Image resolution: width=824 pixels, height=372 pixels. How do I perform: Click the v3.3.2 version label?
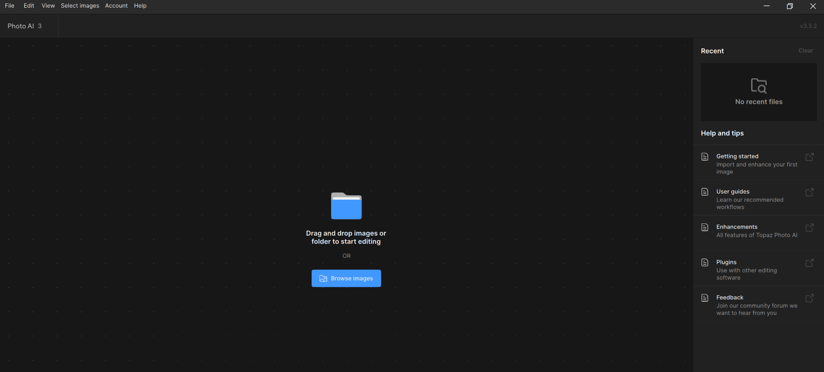[808, 26]
